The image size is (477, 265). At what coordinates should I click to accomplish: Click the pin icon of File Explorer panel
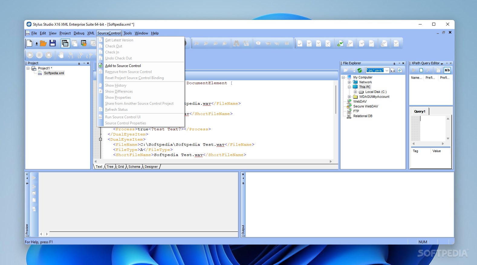click(x=394, y=63)
